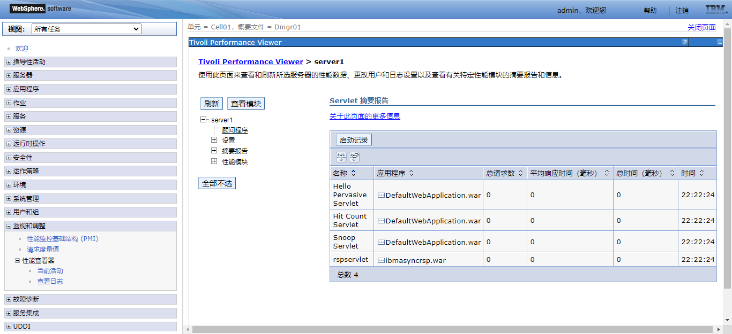732x334 pixels.
Task: Click the 注销 logout link in the header
Action: [x=682, y=11]
